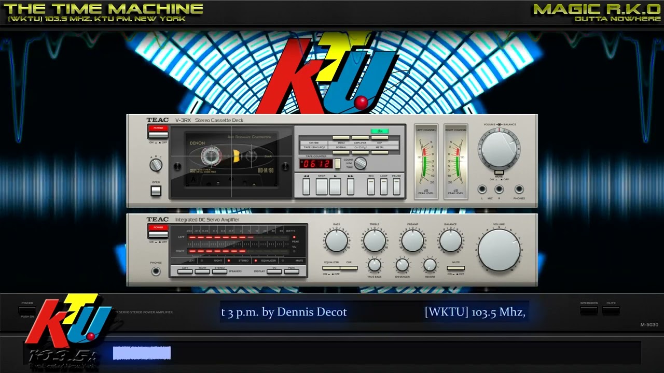Screen dimensions: 664x373
Task: Click the KTU 103.5 logo at bottom left
Action: tap(69, 332)
